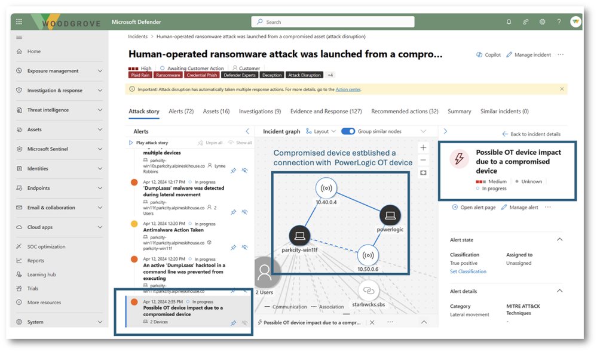
Task: Collapse the Alerts panel chevron
Action: click(247, 131)
